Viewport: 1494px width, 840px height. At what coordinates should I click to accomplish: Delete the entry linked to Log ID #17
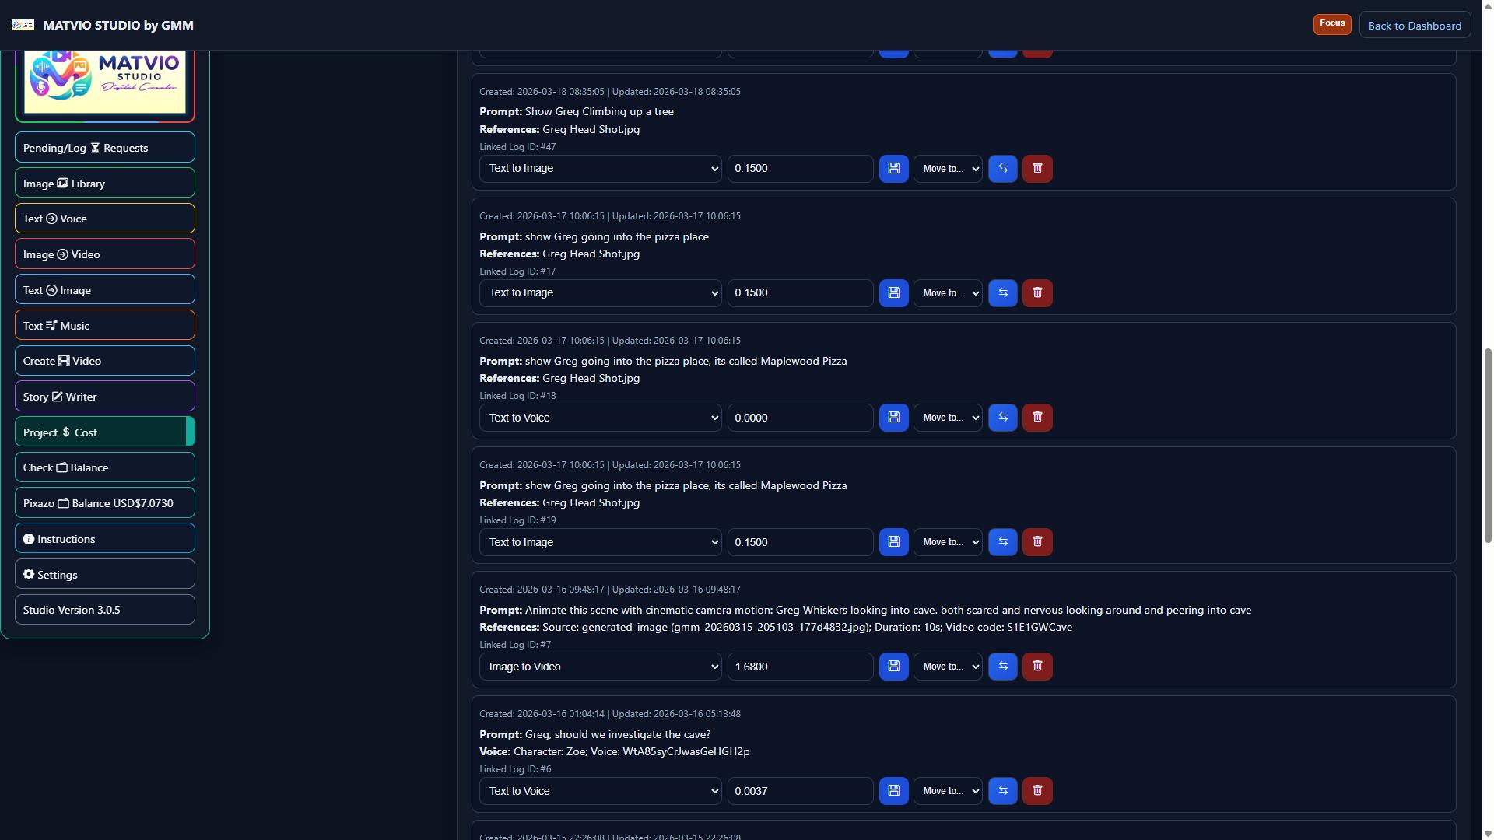[x=1037, y=293]
